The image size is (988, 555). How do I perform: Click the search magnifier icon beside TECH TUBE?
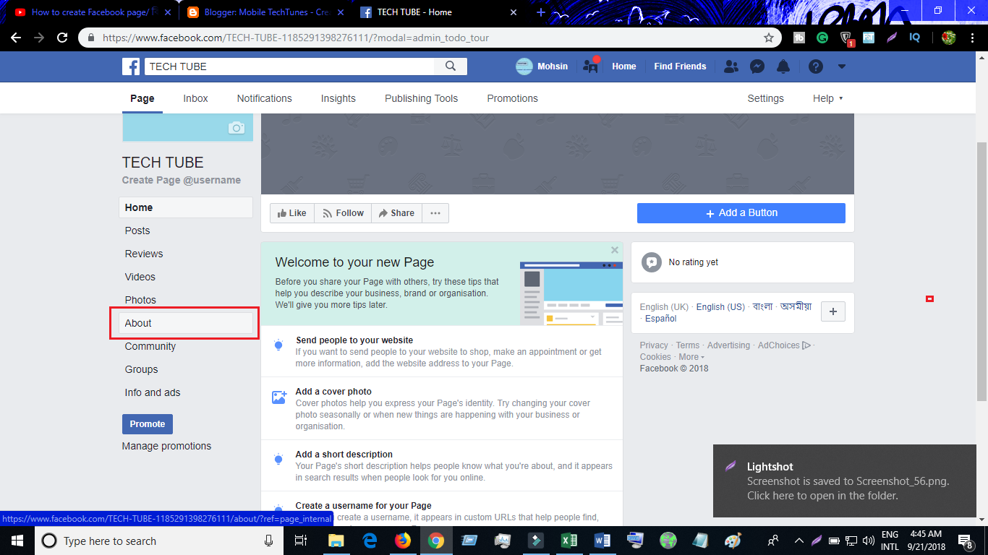[x=451, y=66]
